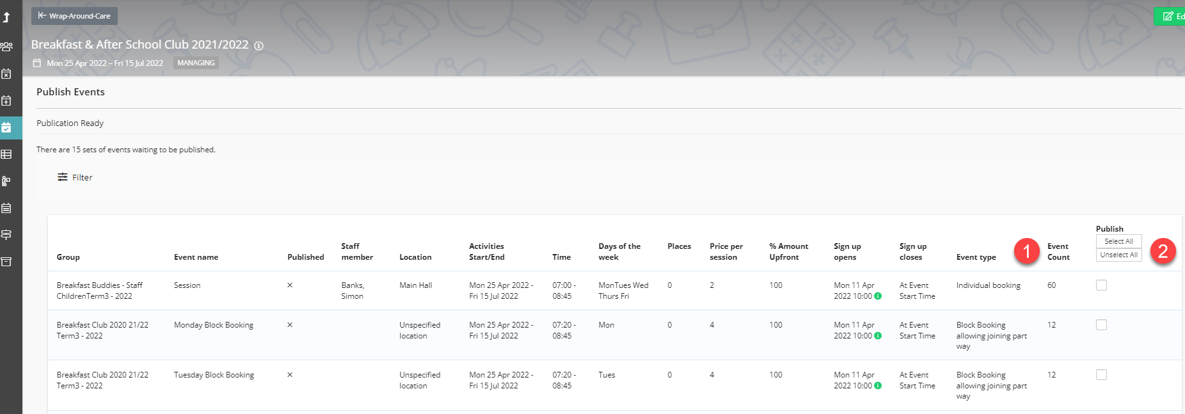Screen dimensions: 1185x414
Task: Tick publish checkbox for Monday Block Booking
Action: pos(1101,325)
